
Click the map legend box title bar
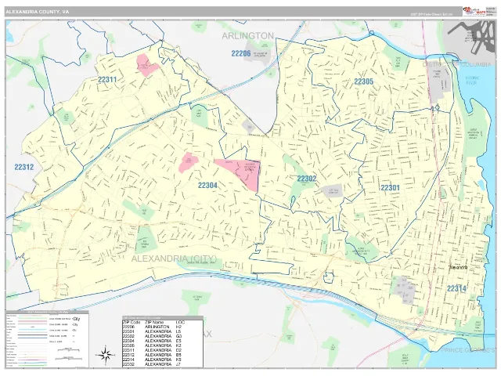coord(47,312)
